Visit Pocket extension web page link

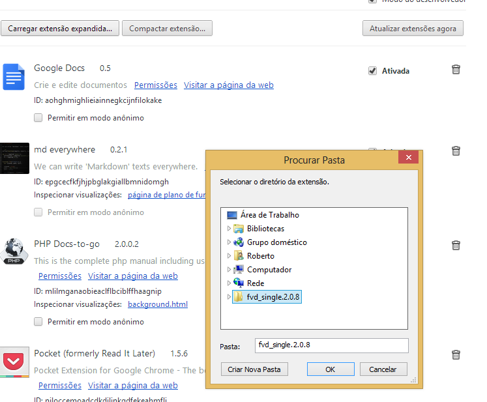(133, 385)
